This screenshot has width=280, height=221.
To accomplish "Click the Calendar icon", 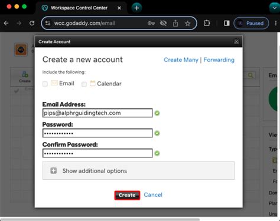I will [93, 83].
